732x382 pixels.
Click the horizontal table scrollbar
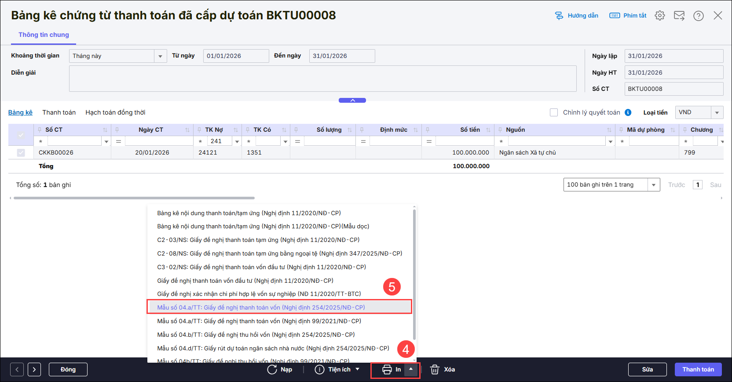(x=134, y=198)
